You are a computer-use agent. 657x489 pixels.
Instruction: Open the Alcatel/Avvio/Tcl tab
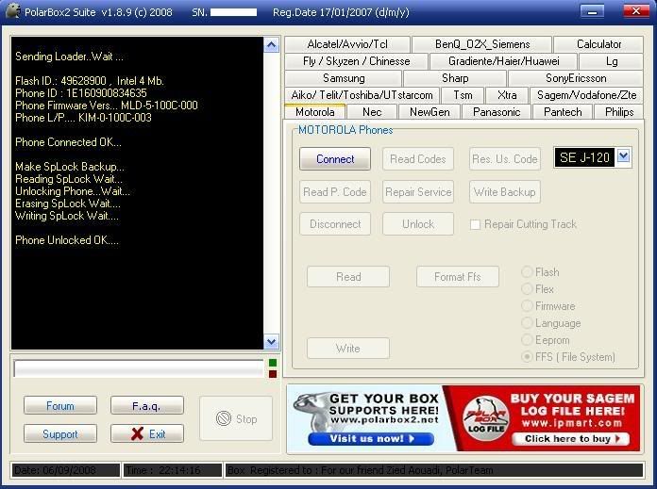pyautogui.click(x=347, y=44)
